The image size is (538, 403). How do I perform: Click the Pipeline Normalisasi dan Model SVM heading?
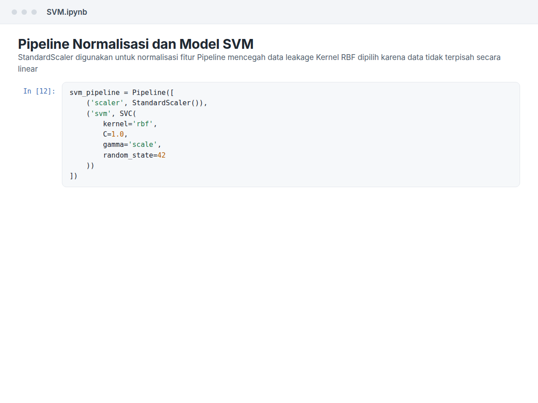[136, 44]
